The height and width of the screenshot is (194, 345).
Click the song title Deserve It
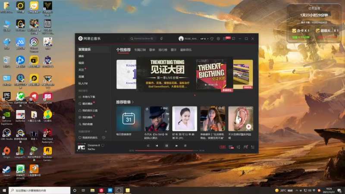point(94,145)
